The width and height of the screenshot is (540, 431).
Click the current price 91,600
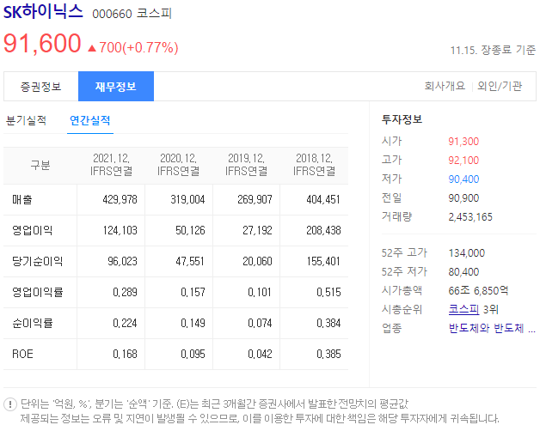coord(42,44)
